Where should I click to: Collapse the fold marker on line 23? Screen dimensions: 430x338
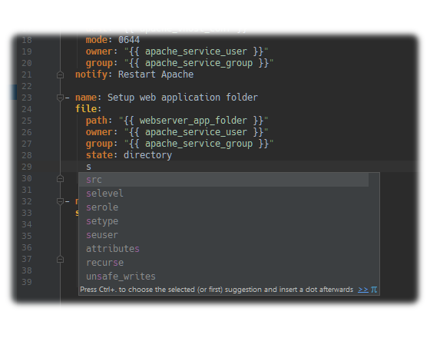(60, 98)
